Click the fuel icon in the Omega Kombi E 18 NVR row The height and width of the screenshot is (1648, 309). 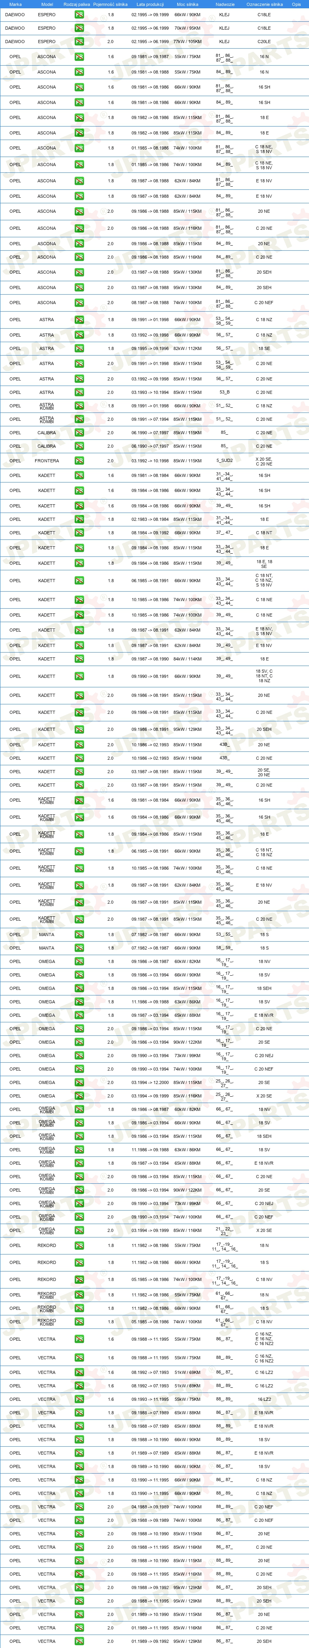click(x=79, y=1163)
